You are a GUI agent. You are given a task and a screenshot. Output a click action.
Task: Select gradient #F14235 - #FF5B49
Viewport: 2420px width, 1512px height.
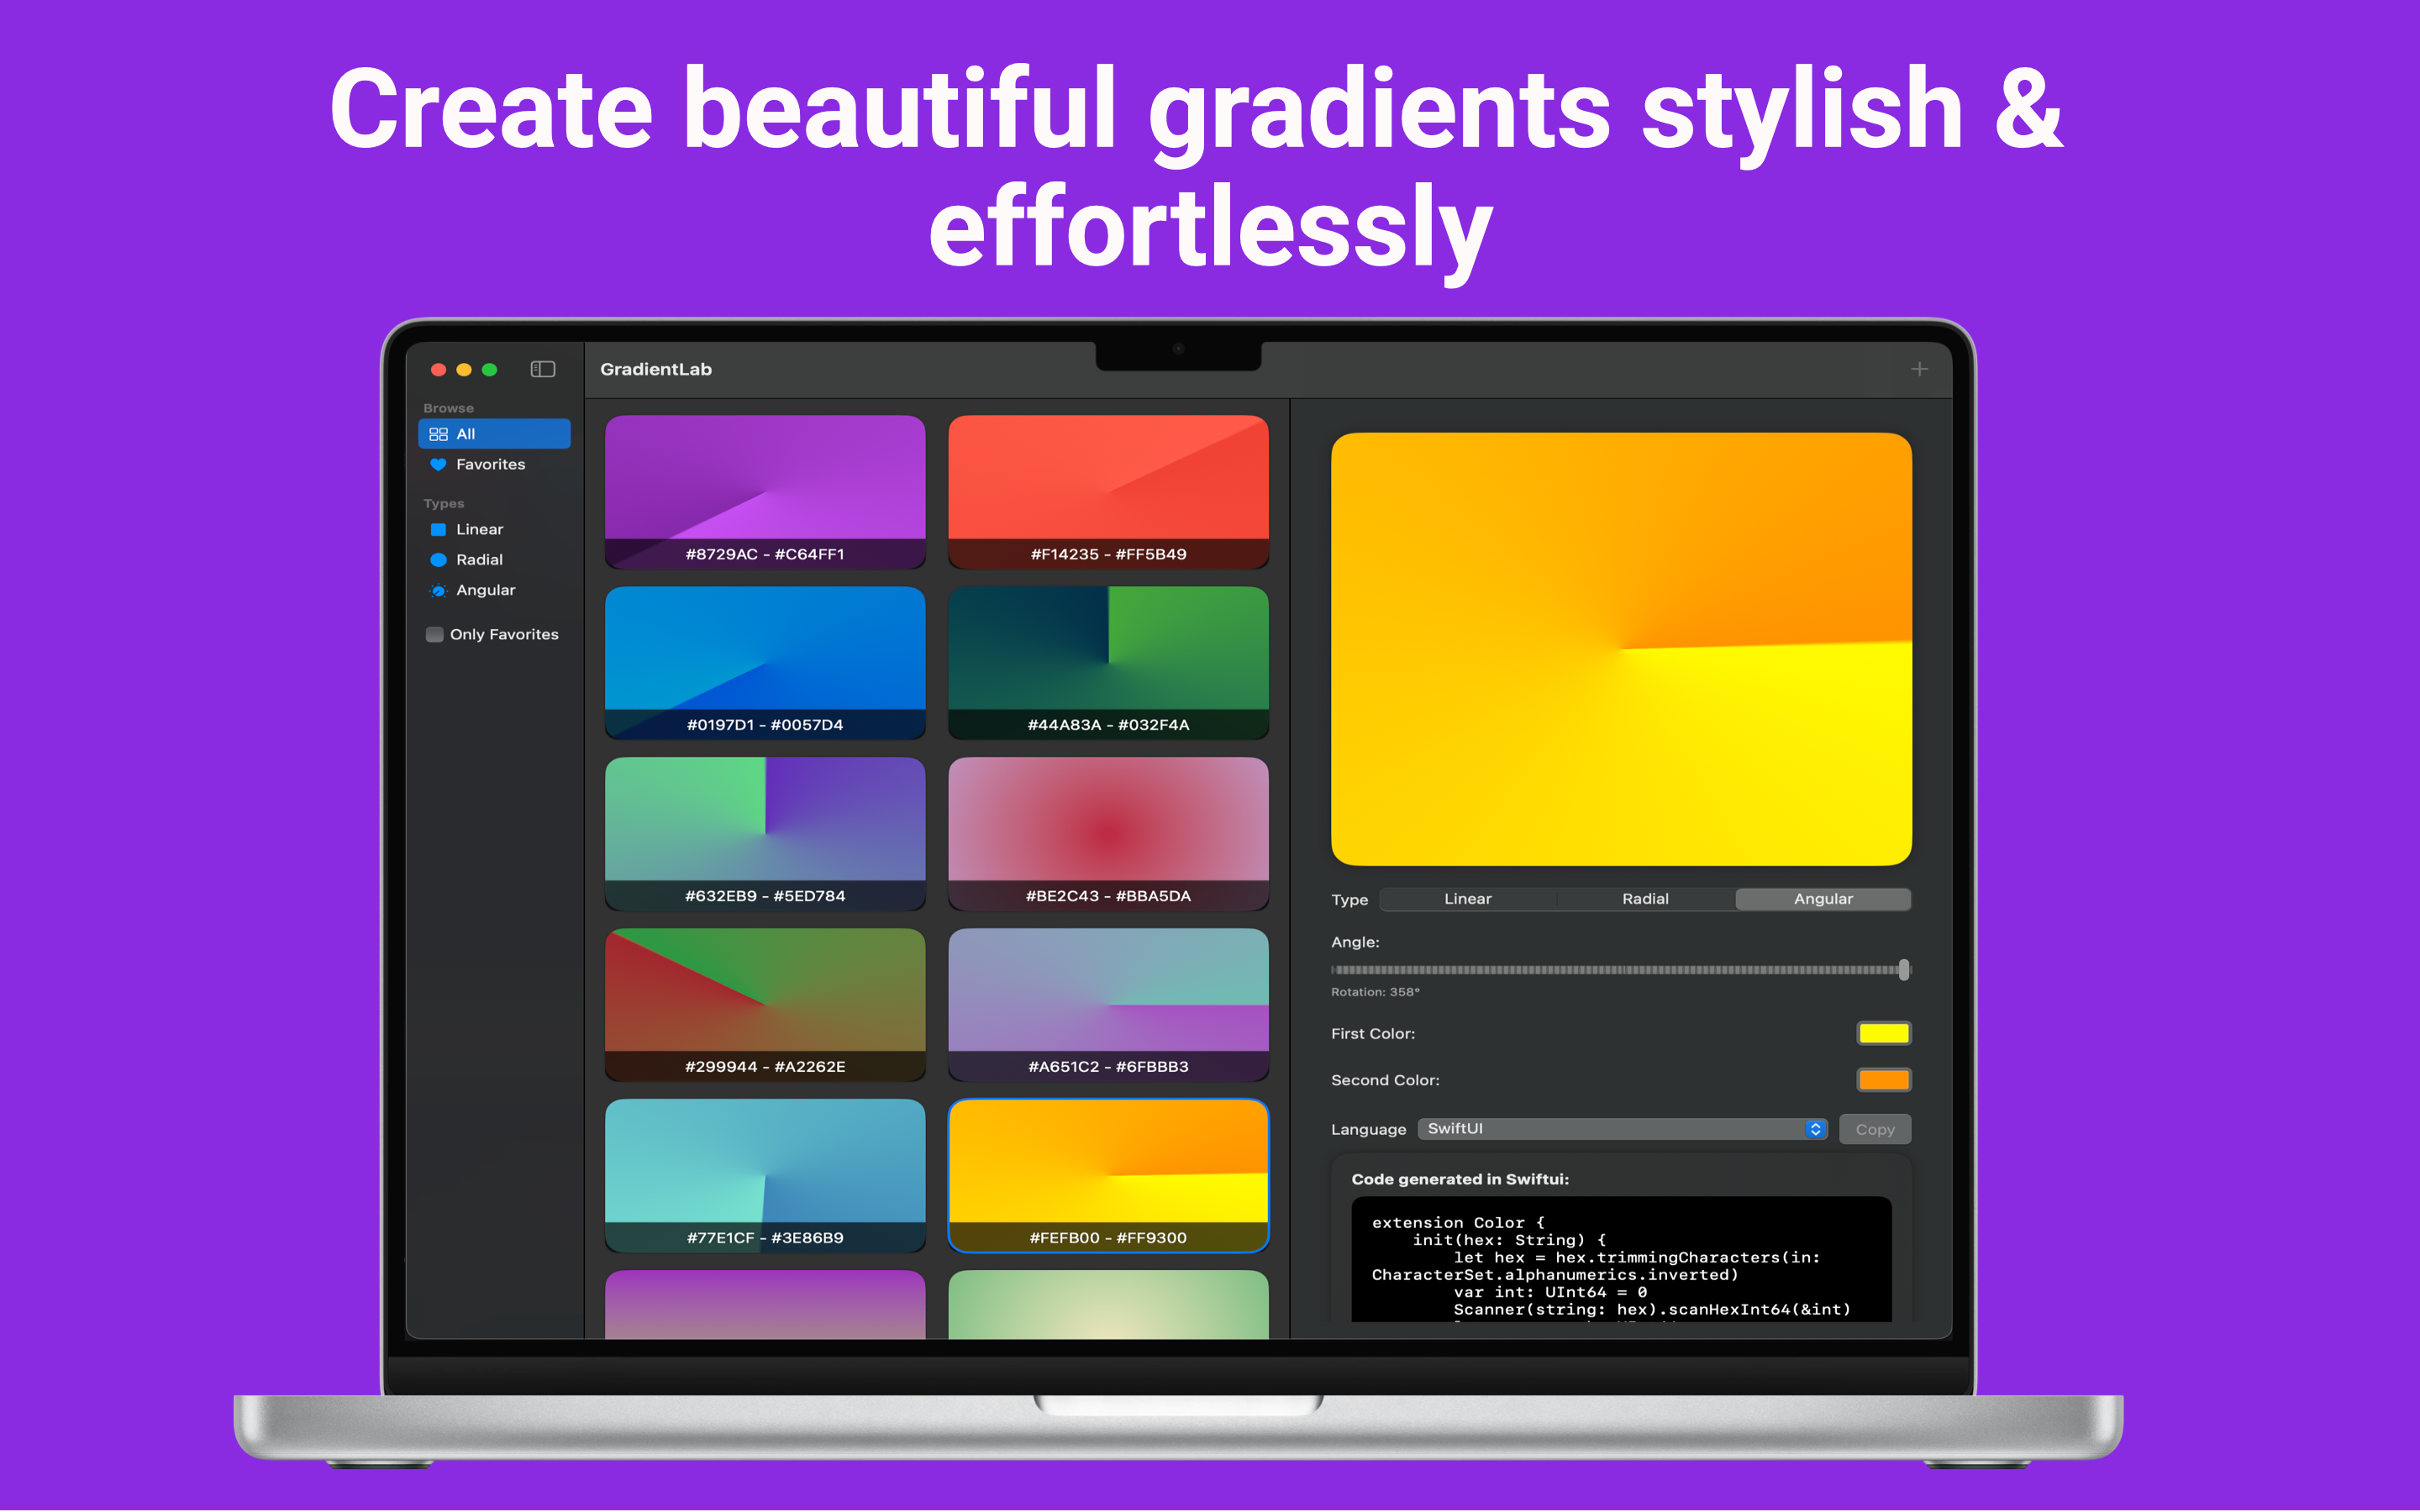[x=1108, y=492]
